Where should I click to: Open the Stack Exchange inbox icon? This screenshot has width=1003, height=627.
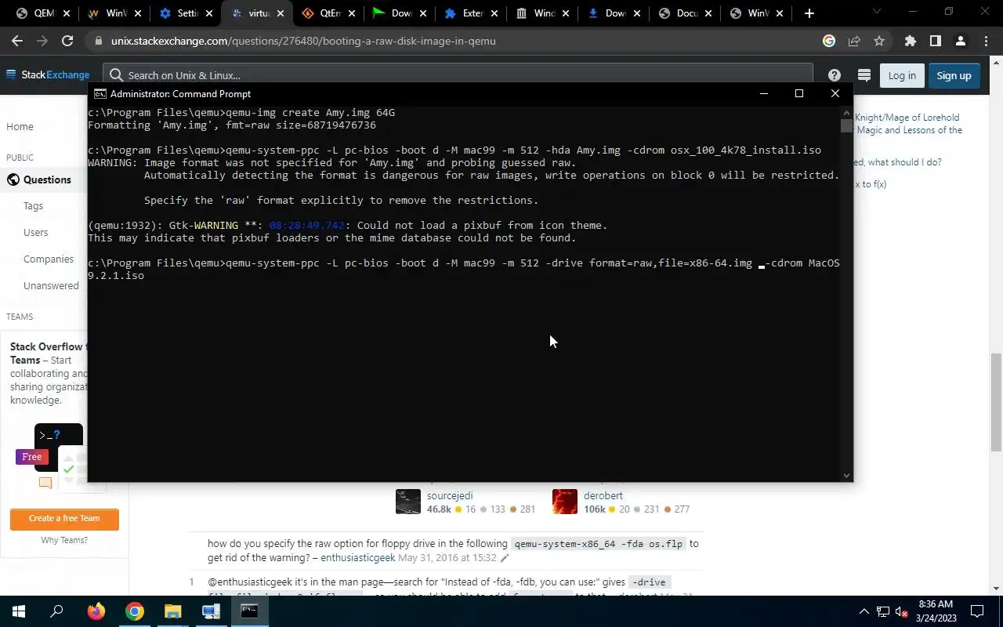864,75
